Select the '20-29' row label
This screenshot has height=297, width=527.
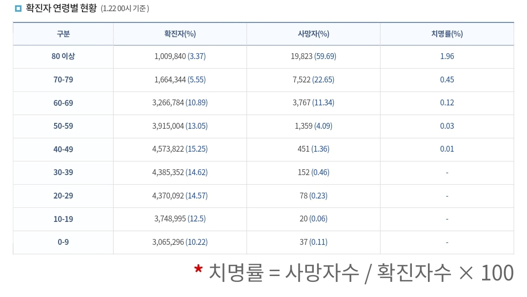(63, 196)
